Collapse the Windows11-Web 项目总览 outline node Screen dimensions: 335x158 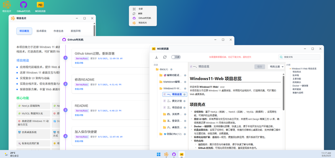290,69
